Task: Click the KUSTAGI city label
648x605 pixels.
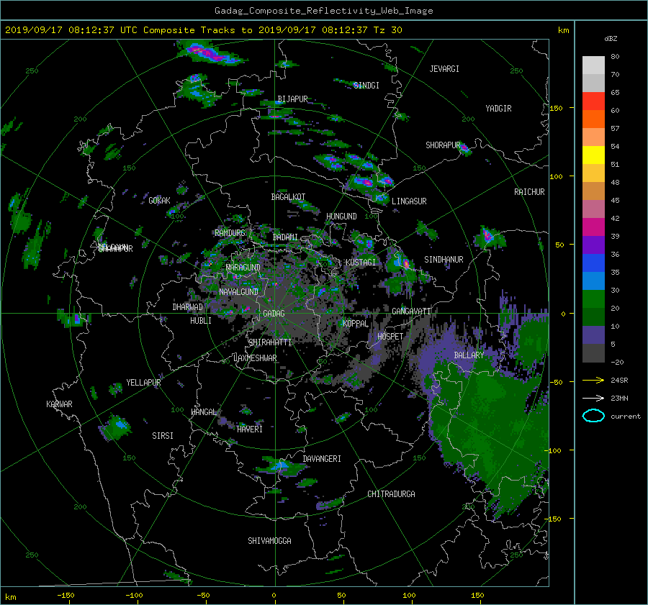Action: tap(361, 263)
